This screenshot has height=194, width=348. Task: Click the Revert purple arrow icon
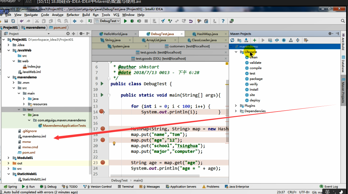pos(191,21)
